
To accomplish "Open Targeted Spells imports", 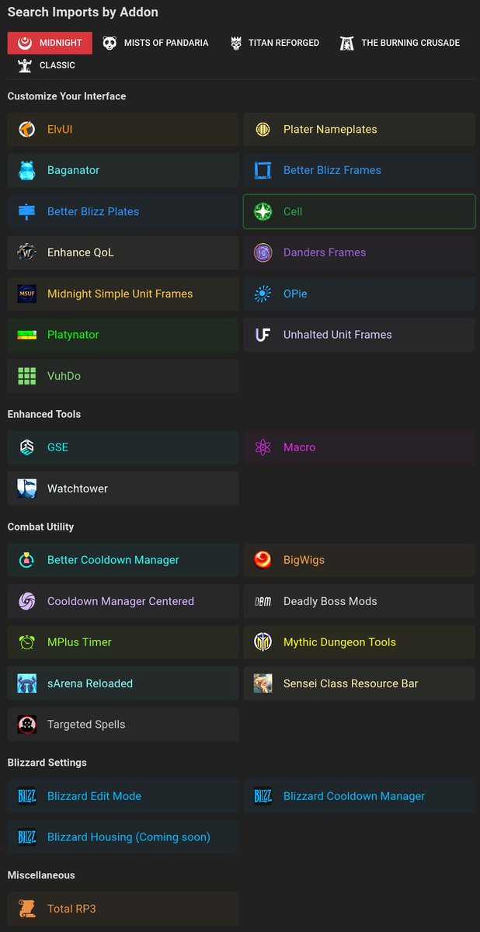I will click(x=123, y=725).
